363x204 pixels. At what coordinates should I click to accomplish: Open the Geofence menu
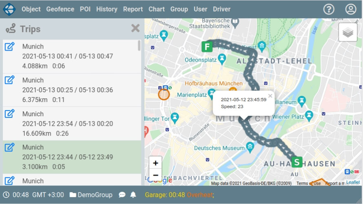pos(60,9)
